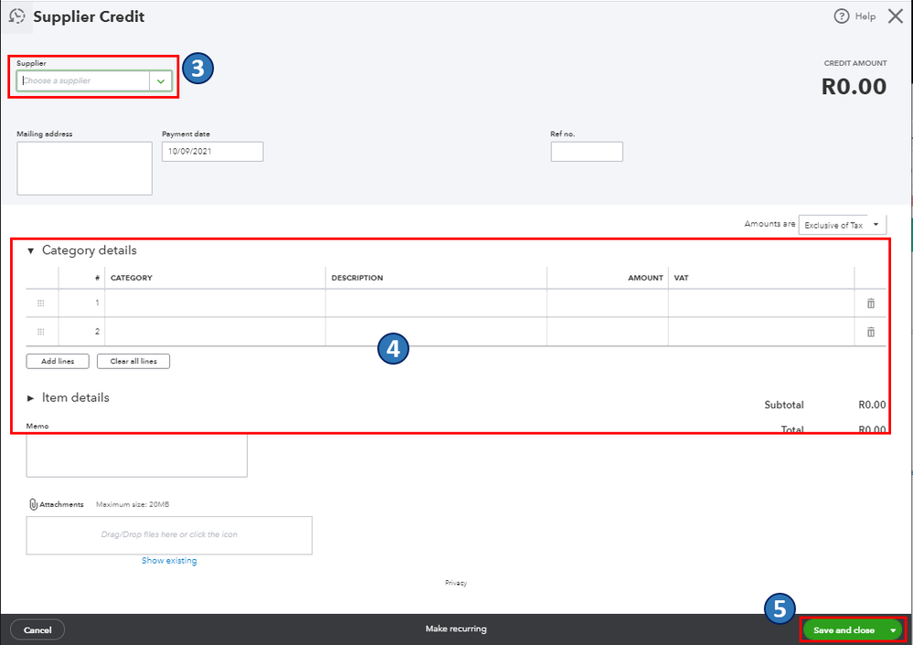The image size is (913, 645).
Task: Click the VAT cell in line 2
Action: [x=761, y=332]
